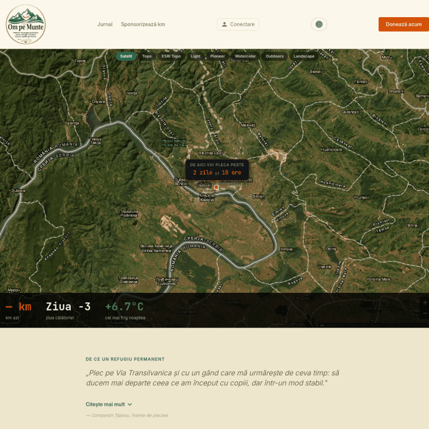Screen dimensions: 429x429
Task: Switch map style to Watercolor
Action: (x=246, y=56)
